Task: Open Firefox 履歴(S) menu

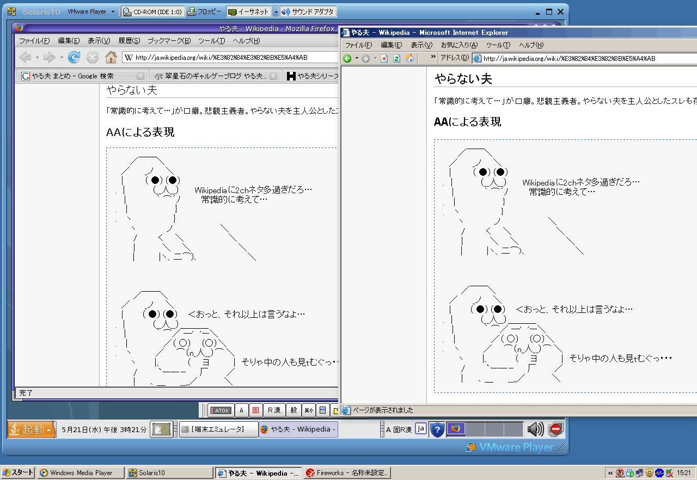Action: (129, 41)
